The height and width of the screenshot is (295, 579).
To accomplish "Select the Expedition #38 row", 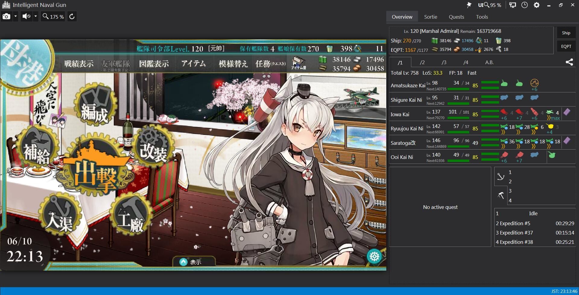I will click(535, 242).
